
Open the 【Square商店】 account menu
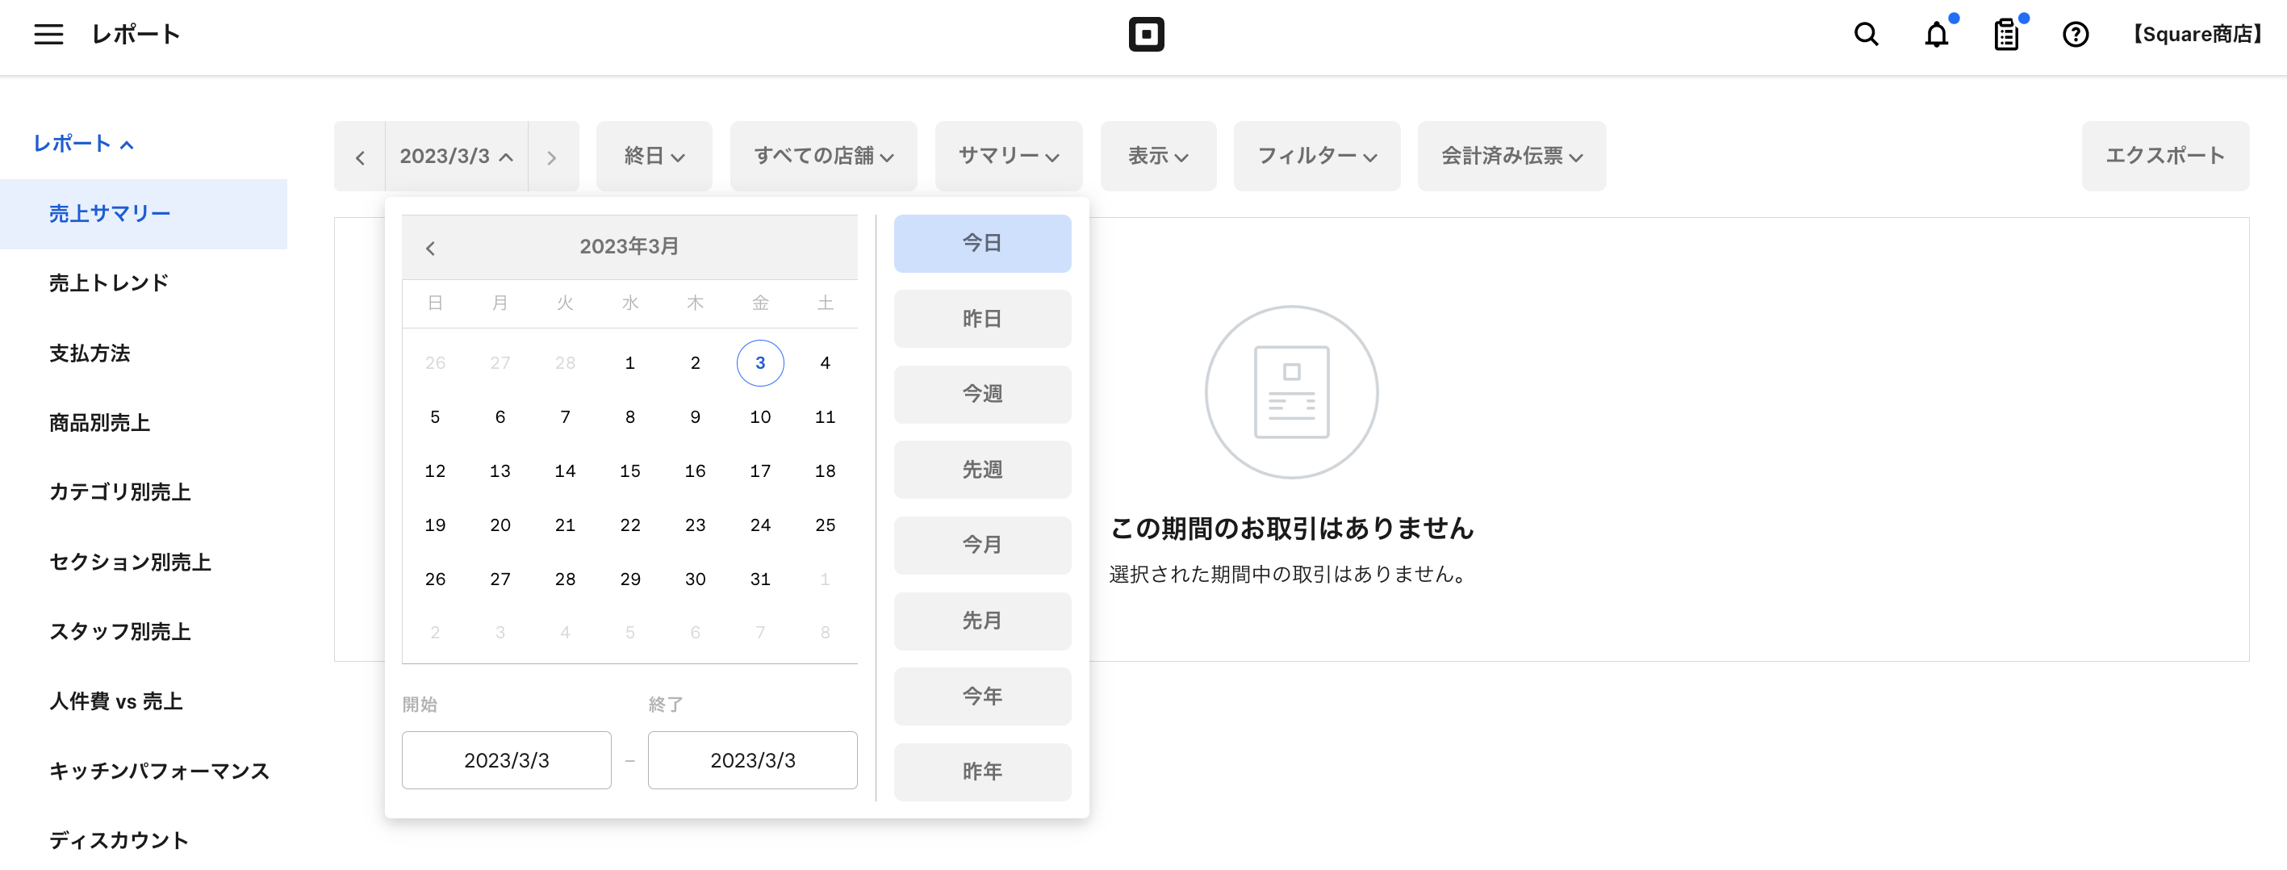point(2197,35)
